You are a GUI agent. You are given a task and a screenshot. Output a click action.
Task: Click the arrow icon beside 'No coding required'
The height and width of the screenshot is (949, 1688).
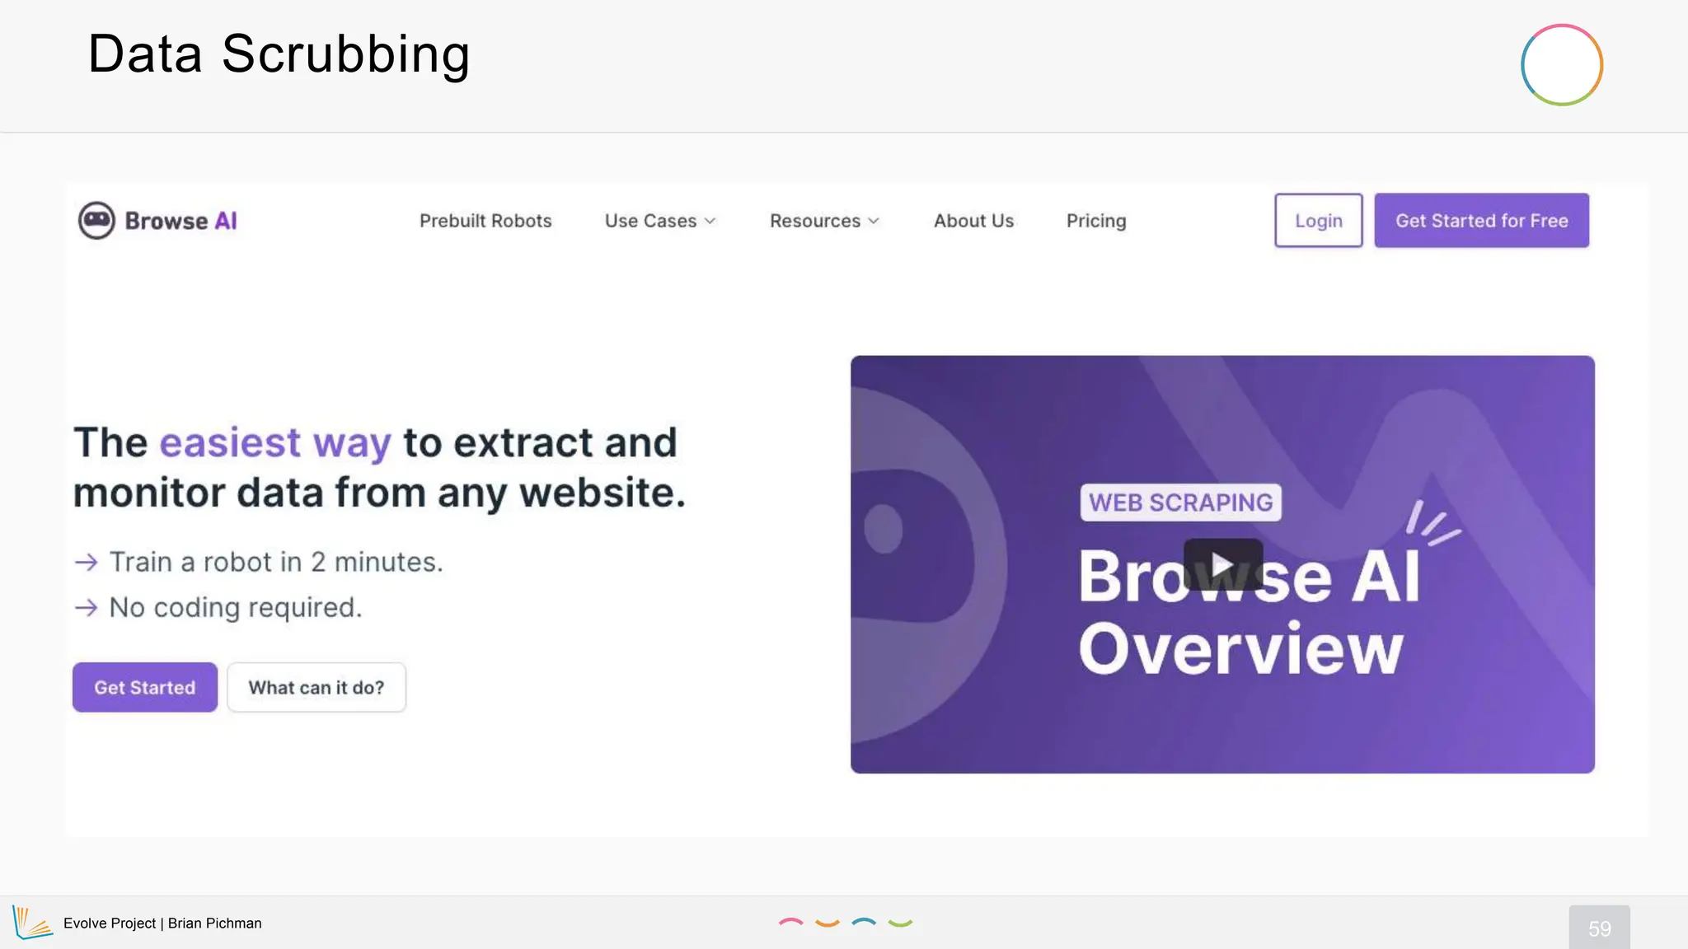87,608
